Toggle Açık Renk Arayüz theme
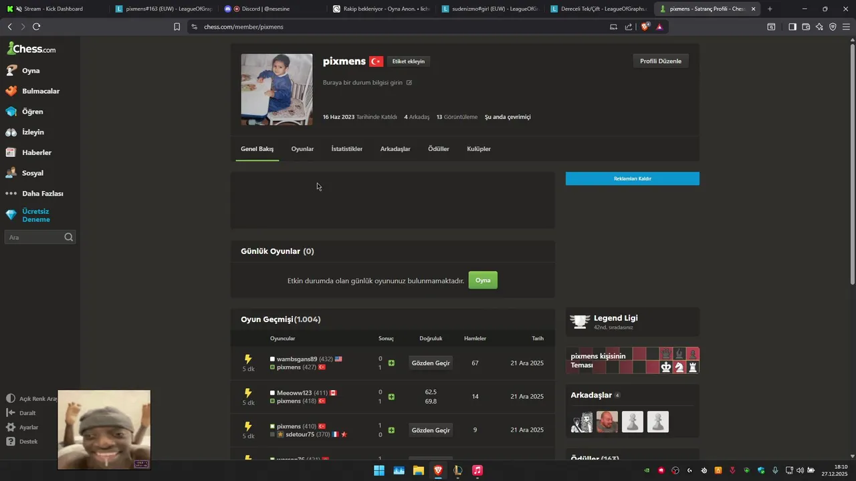The height and width of the screenshot is (481, 856). (31, 399)
